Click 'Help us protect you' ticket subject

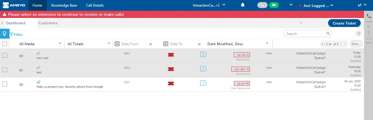tap(70, 87)
